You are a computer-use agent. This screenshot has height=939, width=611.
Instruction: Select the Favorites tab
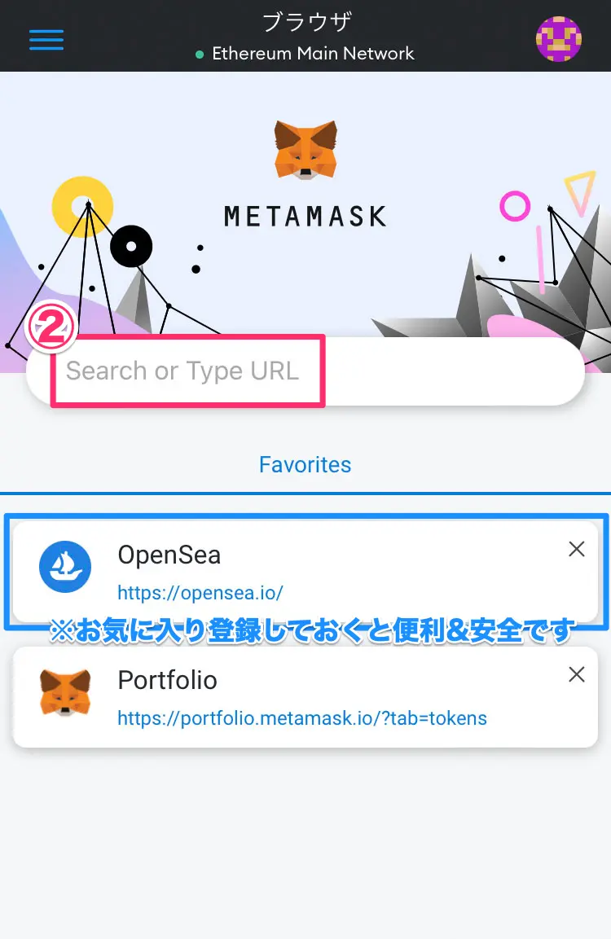(x=305, y=465)
